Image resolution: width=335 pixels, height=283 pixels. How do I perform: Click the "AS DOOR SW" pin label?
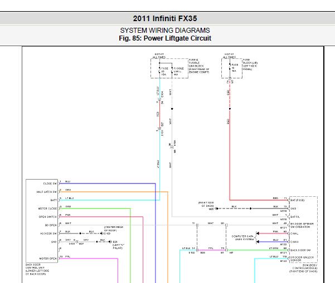tap(48, 234)
